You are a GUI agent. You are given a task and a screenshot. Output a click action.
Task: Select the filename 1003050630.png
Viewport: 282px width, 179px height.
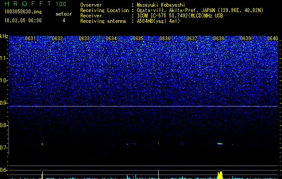tap(23, 12)
